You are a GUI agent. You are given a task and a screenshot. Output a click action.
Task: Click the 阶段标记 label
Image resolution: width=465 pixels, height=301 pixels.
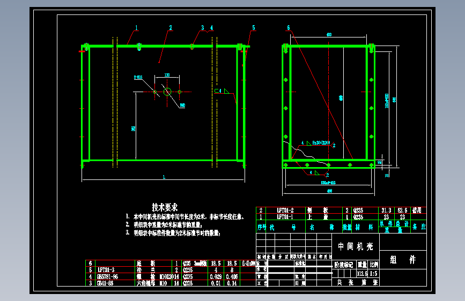point(344,265)
